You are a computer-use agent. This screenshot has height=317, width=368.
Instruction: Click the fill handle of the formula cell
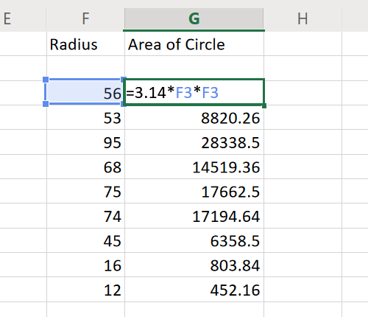(x=264, y=106)
